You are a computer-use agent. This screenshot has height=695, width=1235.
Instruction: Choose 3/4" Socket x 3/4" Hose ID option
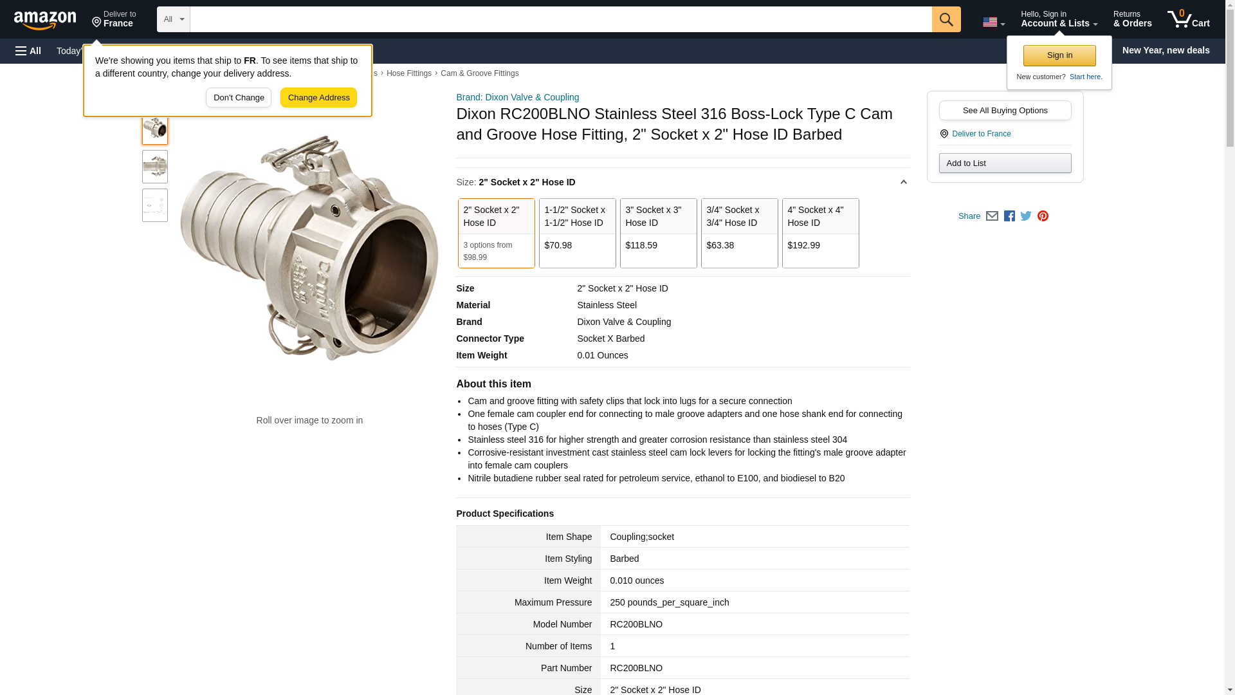click(x=739, y=232)
